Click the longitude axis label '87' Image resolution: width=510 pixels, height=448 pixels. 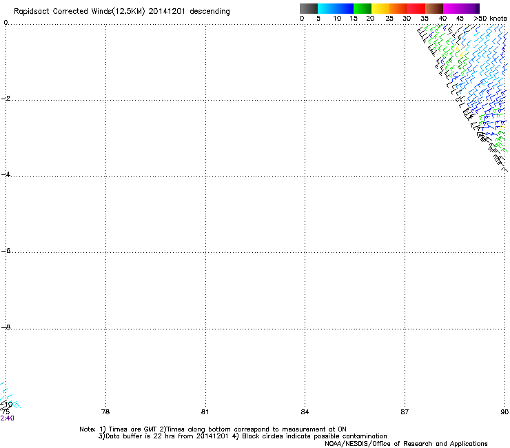coord(405,412)
